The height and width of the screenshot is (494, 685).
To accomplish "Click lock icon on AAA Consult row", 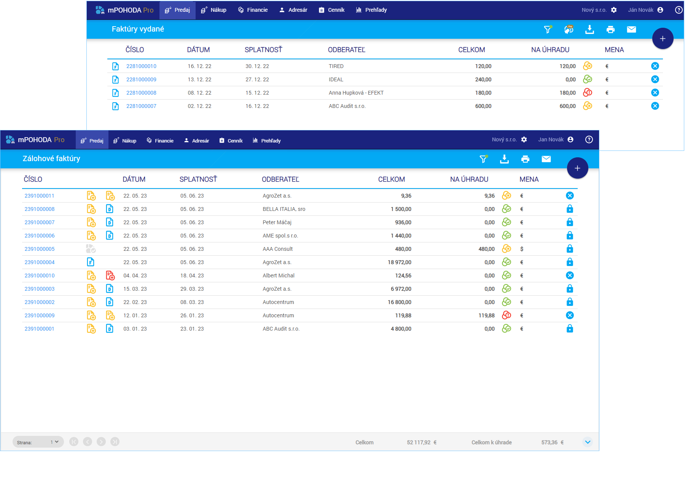I will pyautogui.click(x=570, y=249).
